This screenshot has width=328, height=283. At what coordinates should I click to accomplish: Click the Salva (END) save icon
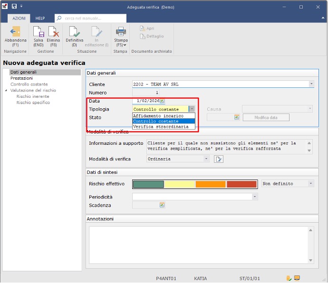pyautogui.click(x=39, y=32)
